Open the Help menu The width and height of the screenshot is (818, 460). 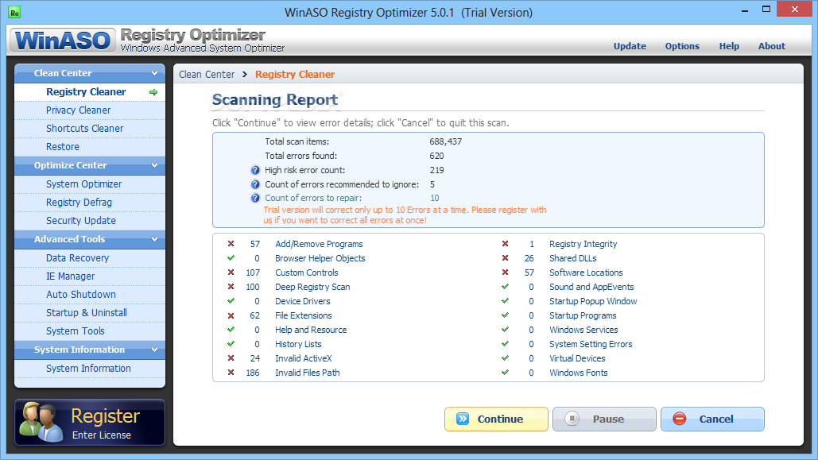pyautogui.click(x=729, y=46)
